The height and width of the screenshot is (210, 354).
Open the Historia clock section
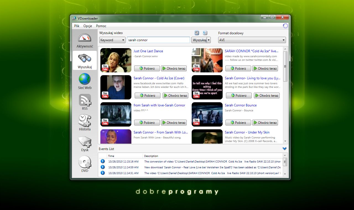tap(85, 123)
